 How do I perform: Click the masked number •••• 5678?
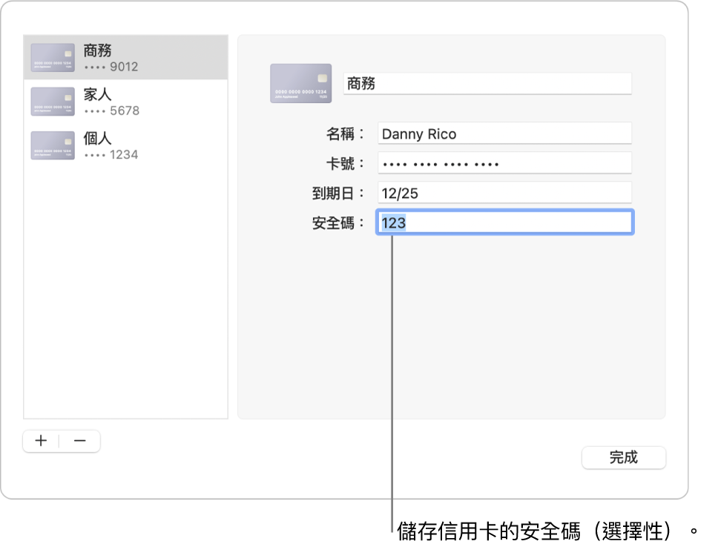tap(112, 110)
